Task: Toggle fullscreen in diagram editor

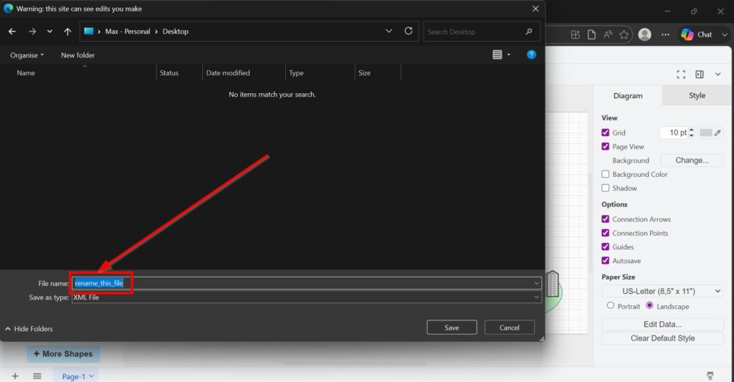Action: pos(681,74)
